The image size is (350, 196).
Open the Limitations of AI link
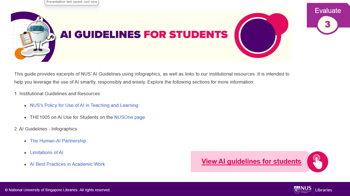click(x=46, y=152)
